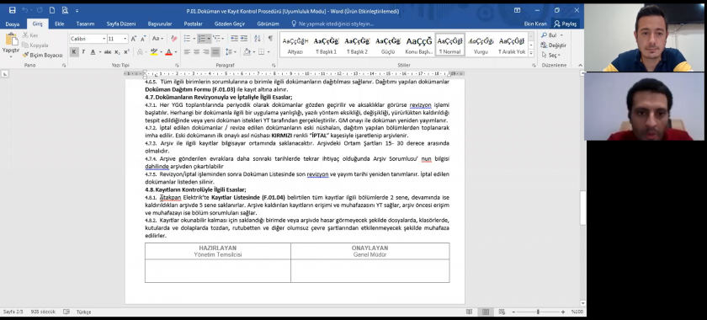This screenshot has width=707, height=320.
Task: Save the document from quick access toolbar
Action: click(x=12, y=10)
